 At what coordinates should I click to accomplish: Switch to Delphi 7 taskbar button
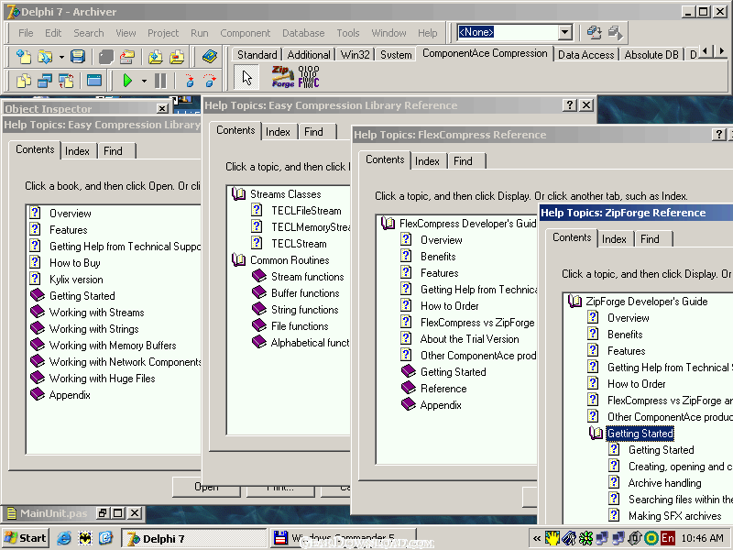[194, 538]
